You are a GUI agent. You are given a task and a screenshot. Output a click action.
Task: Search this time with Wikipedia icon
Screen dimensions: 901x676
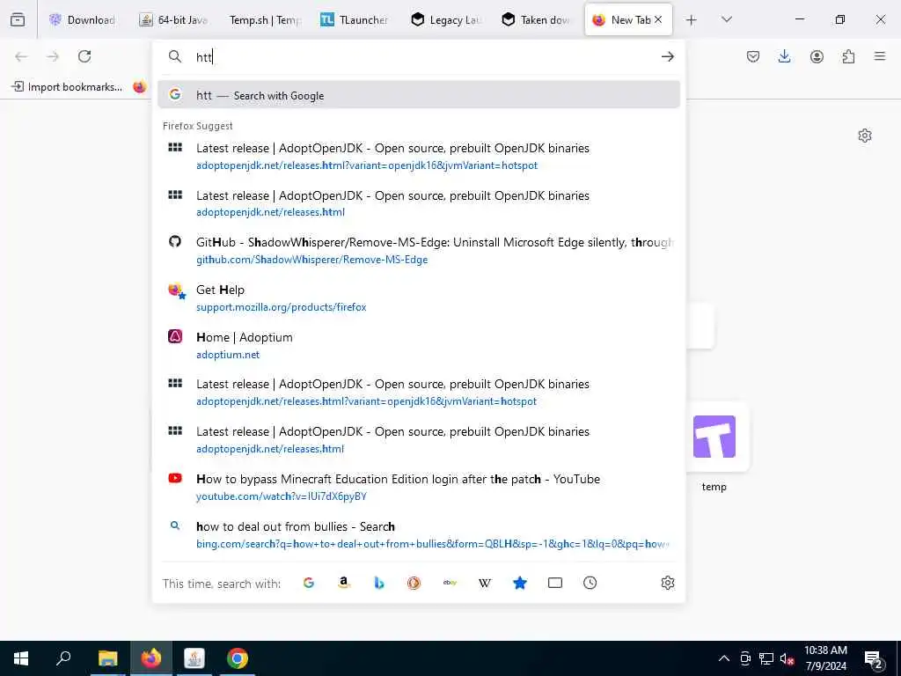point(485,583)
